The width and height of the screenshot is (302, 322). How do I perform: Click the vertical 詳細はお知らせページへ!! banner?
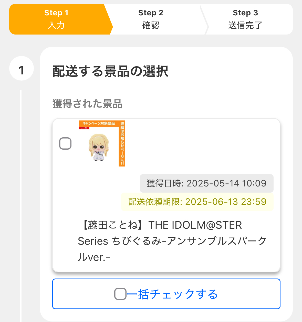point(122,144)
